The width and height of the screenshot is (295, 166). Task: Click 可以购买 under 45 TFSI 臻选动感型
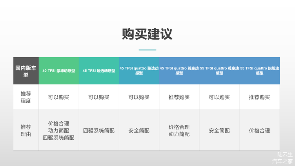click(x=99, y=97)
